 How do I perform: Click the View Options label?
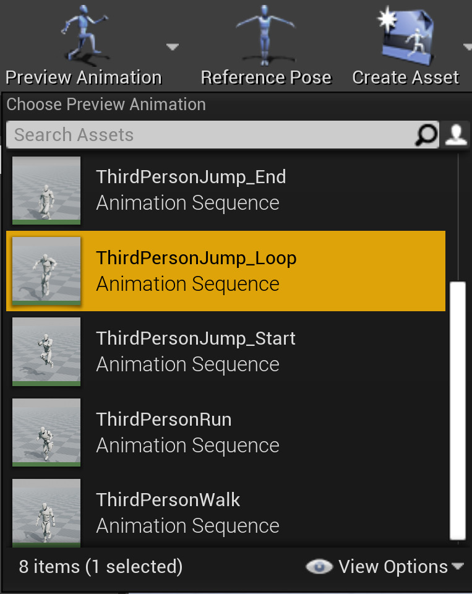(x=390, y=566)
